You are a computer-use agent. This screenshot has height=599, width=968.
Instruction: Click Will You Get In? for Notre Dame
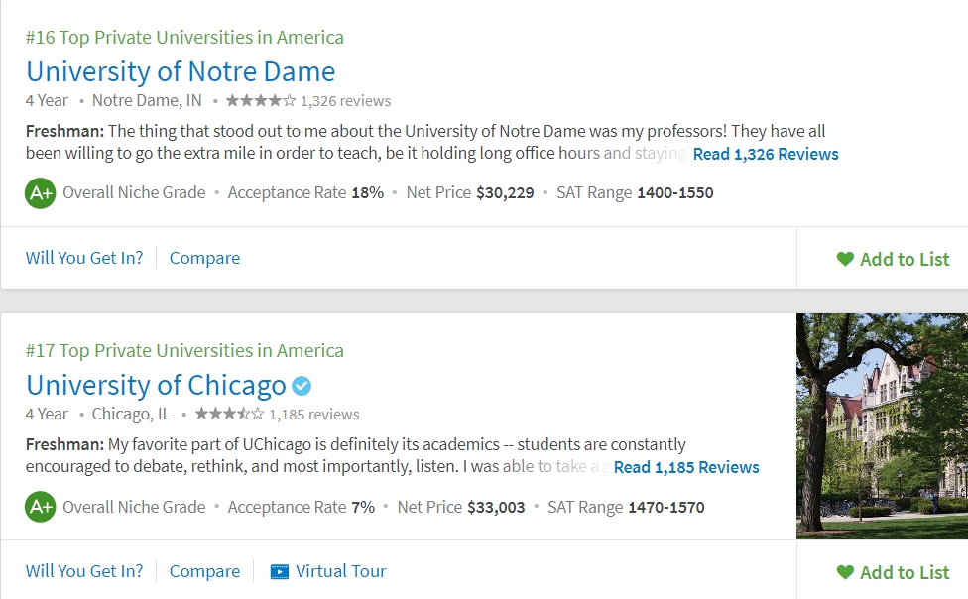84,258
